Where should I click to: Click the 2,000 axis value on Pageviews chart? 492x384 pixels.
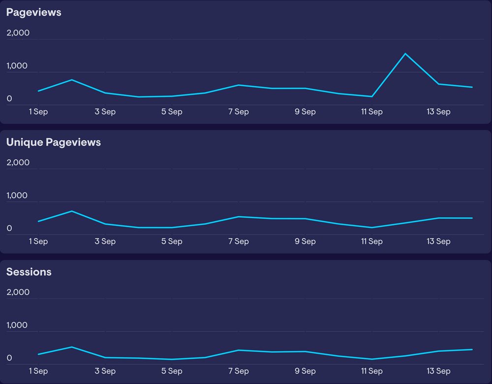[x=18, y=32]
